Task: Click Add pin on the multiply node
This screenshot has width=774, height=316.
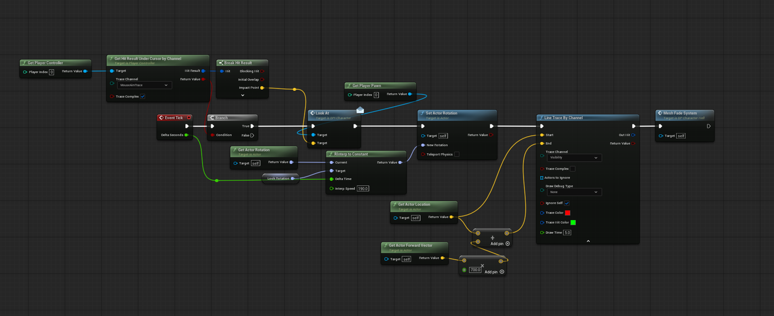Action: [x=494, y=272]
